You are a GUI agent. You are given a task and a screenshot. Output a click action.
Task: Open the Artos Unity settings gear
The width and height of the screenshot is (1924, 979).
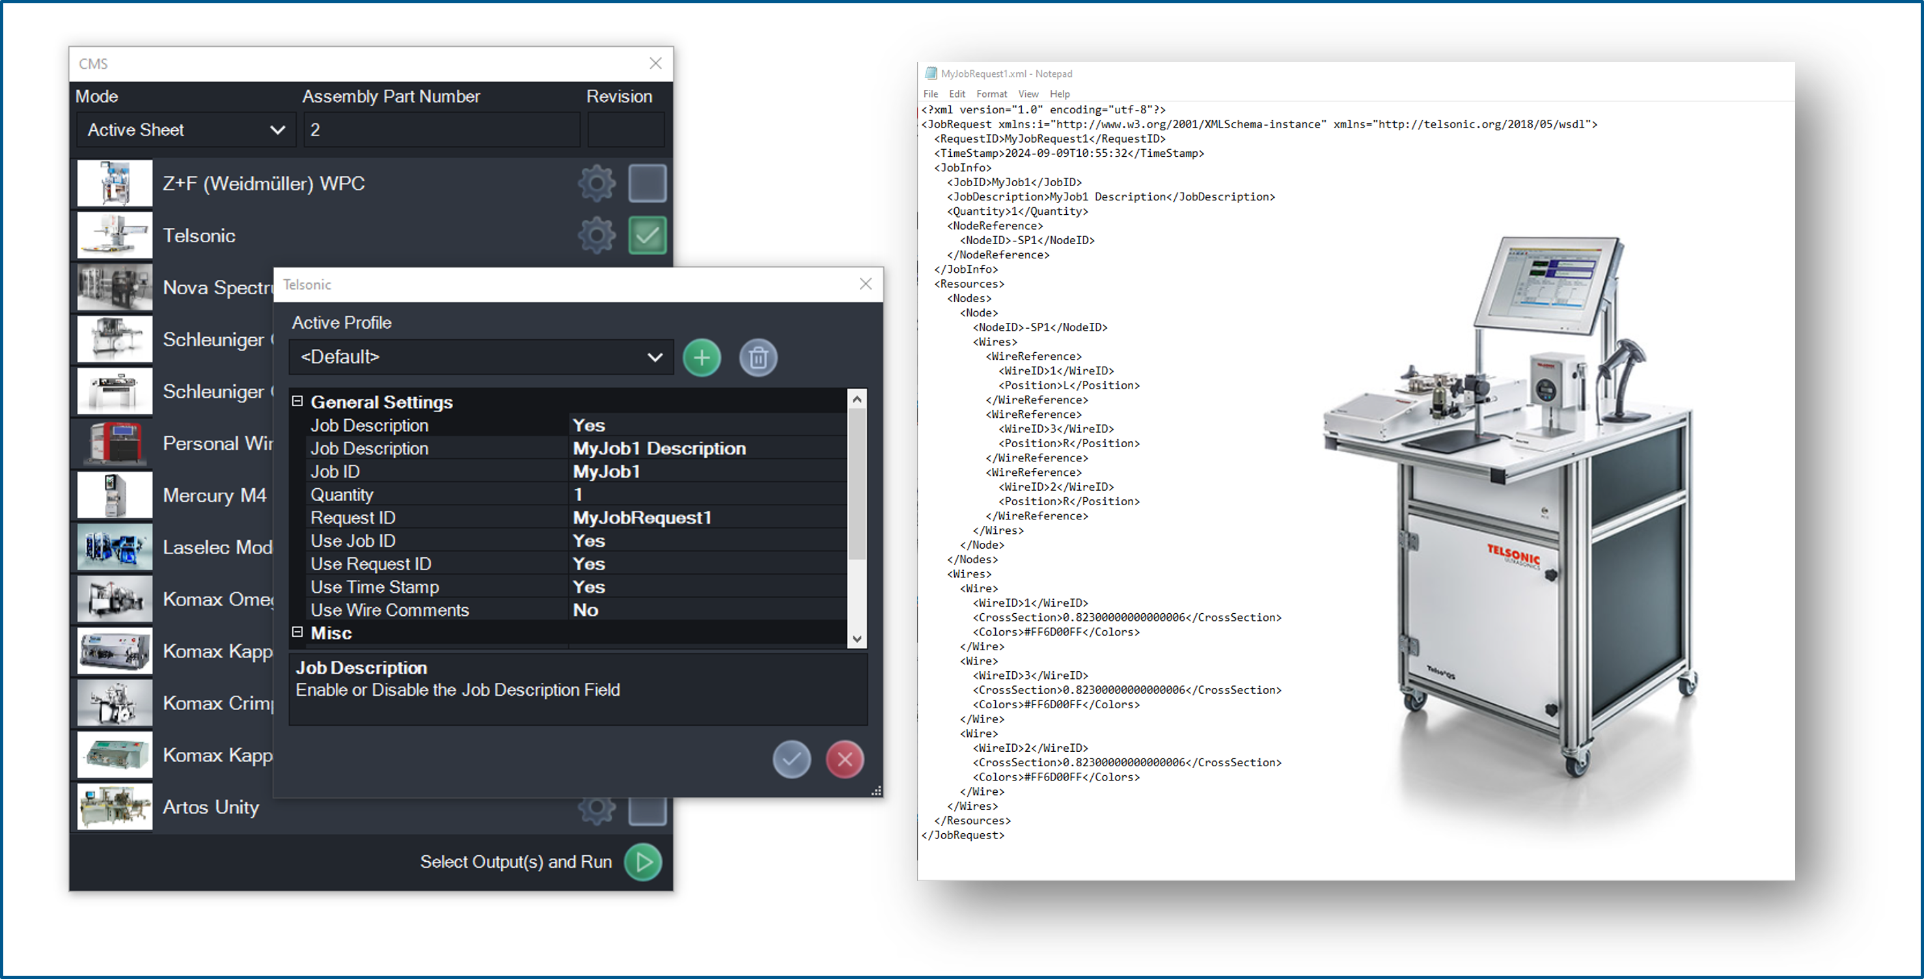596,810
